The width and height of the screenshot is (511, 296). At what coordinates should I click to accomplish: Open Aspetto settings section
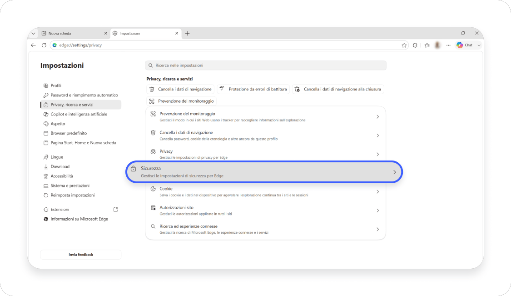tap(80, 124)
